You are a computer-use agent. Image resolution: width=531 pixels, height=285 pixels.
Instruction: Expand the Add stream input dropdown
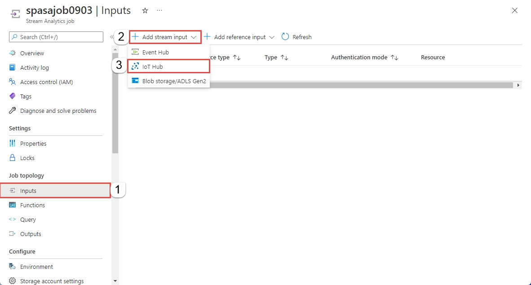point(164,37)
